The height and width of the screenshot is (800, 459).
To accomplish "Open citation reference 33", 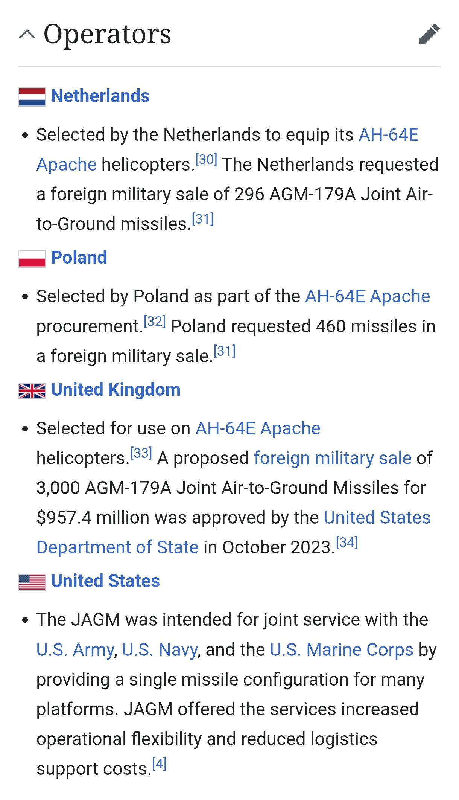I will point(141,453).
